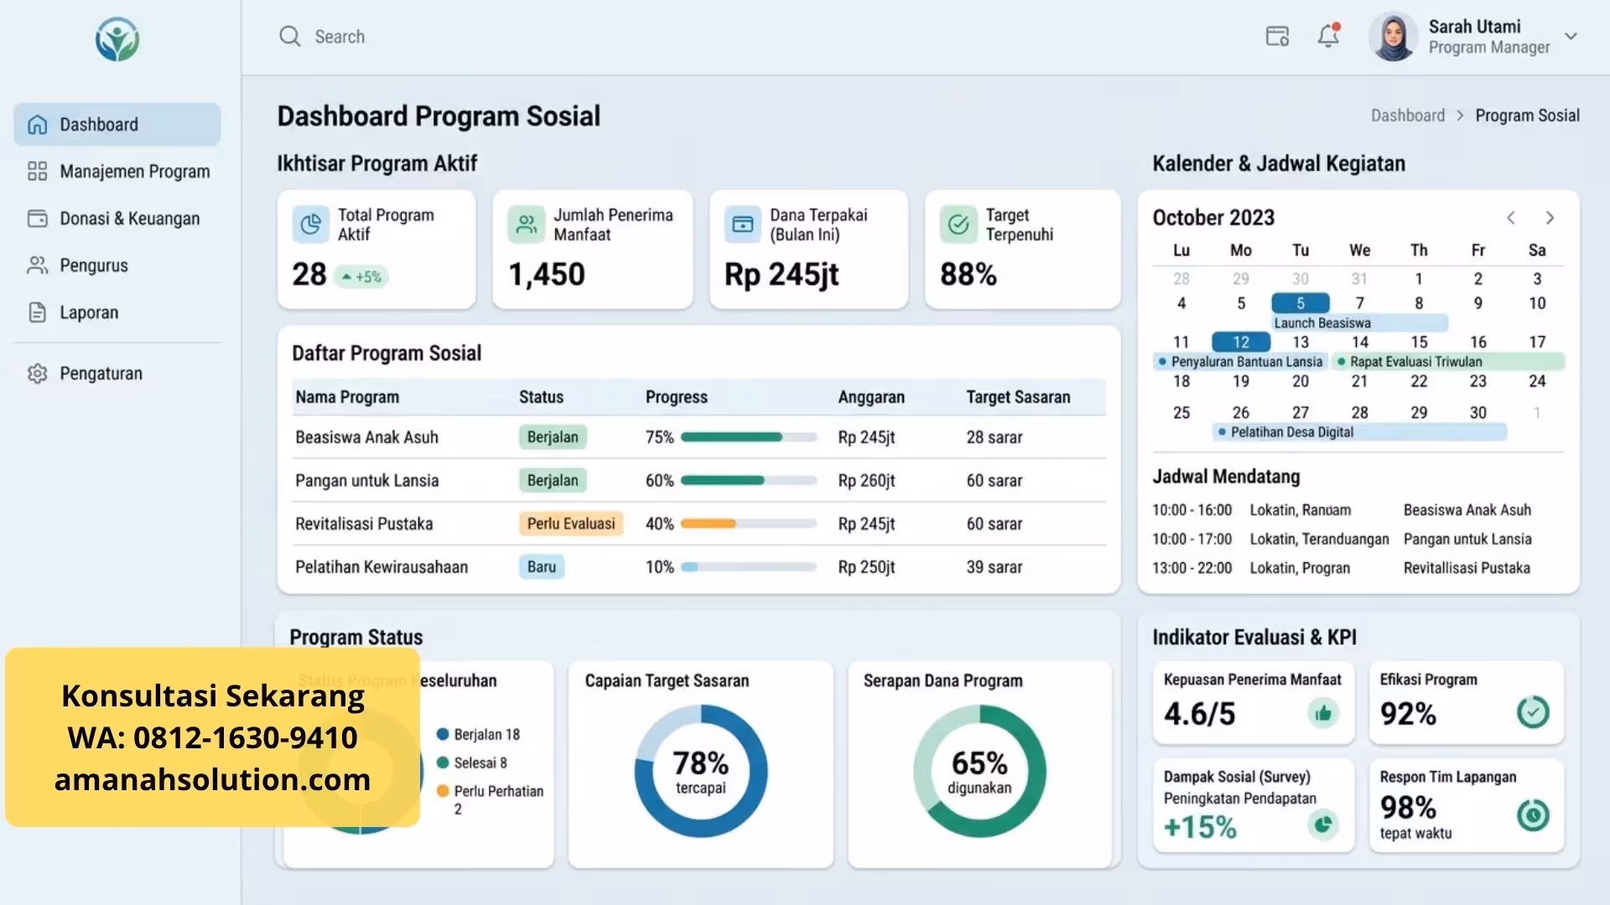Click the Pangan untuk Lansia program name
The height and width of the screenshot is (905, 1610).
click(366, 481)
